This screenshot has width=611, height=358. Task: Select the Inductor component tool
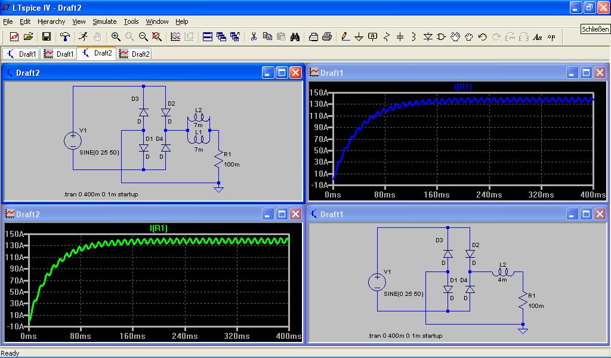pos(413,37)
